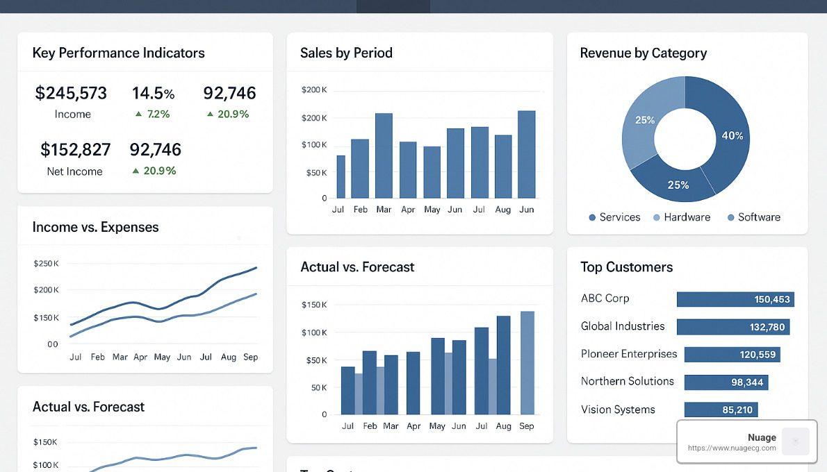This screenshot has height=472, width=827.
Task: Click the Vision Systems 85,210 bar
Action: click(721, 410)
